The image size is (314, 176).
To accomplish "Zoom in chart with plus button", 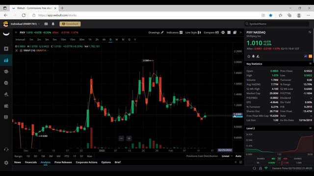I will tap(129, 138).
